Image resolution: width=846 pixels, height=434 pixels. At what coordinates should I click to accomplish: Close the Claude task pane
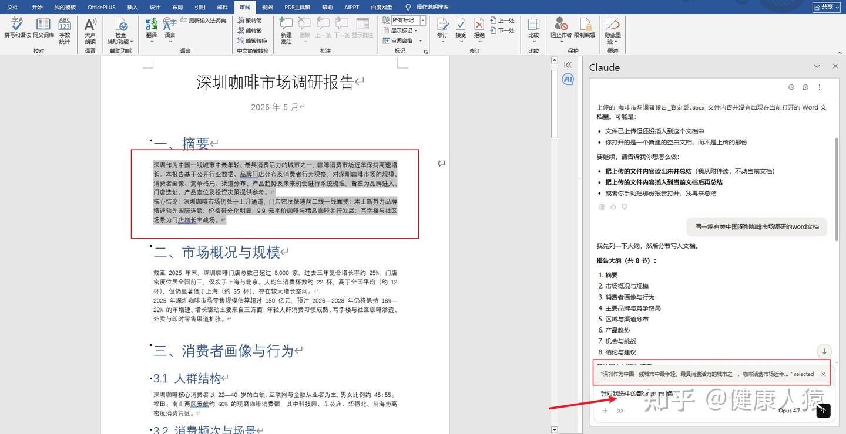(835, 66)
